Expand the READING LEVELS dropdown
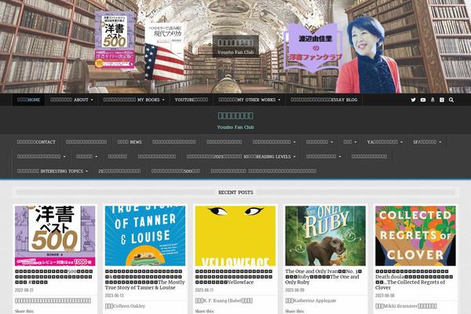This screenshot has width=471, height=314. point(241,156)
